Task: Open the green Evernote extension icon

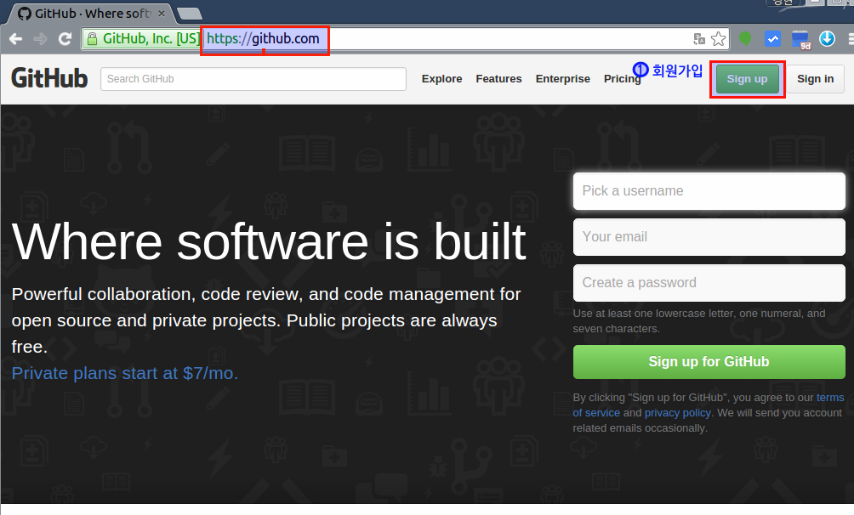Action: point(745,38)
